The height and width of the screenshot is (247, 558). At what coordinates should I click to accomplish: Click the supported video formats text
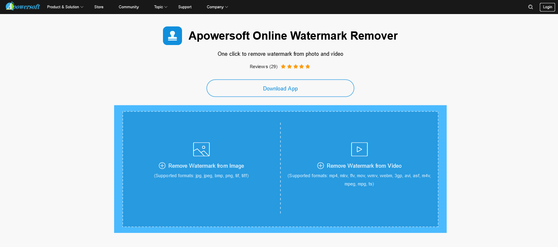pos(359,180)
